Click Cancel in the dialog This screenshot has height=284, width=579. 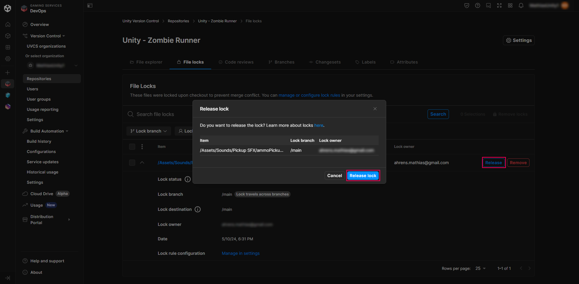[334, 176]
